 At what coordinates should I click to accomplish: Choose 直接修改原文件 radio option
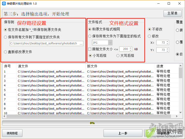(18, 52)
